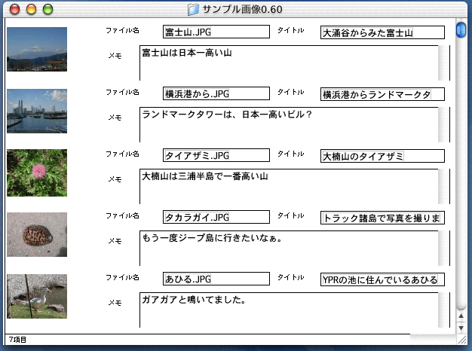The height and width of the screenshot is (351, 472).
Task: Click the 富士山.JPG file name field
Action: pos(216,32)
